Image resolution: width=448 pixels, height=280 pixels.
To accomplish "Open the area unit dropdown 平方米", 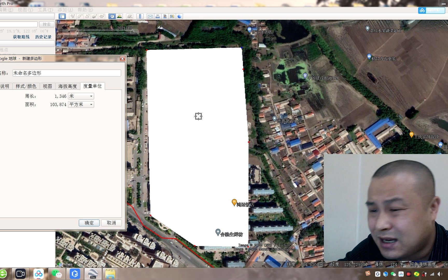I will pyautogui.click(x=81, y=104).
